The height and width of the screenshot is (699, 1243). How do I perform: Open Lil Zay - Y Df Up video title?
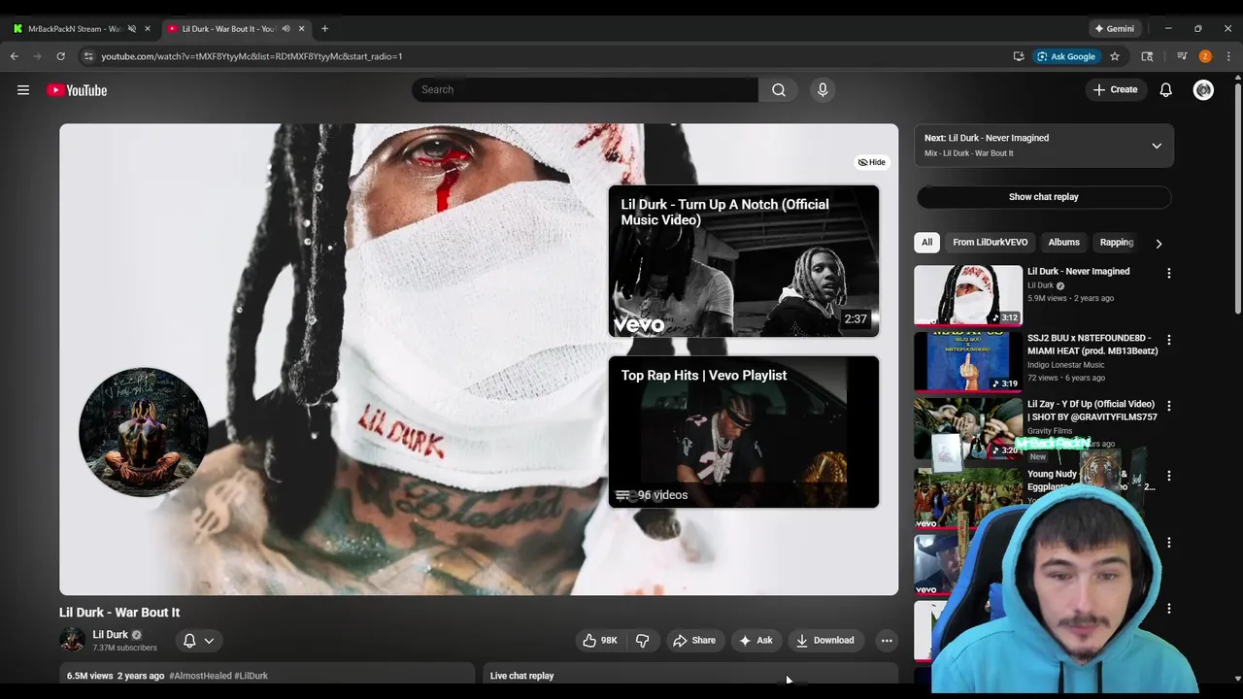click(x=1092, y=411)
